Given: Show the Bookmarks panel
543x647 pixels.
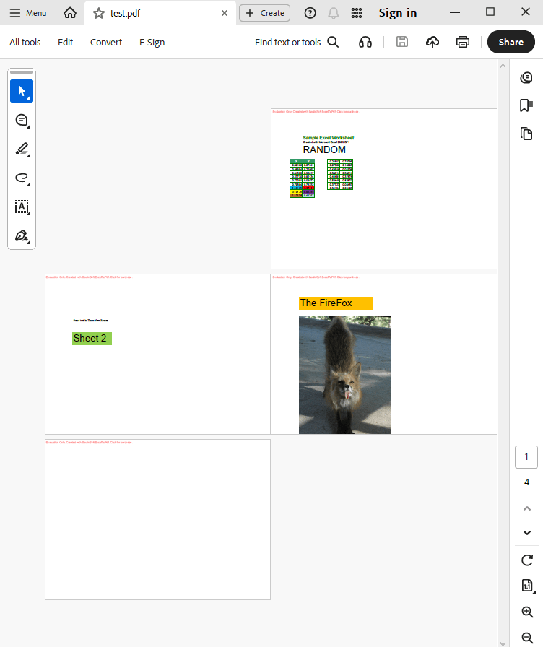Looking at the screenshot, I should coord(526,105).
